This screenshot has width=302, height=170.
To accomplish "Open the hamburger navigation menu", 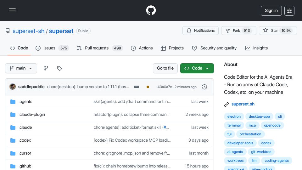I will click(12, 10).
